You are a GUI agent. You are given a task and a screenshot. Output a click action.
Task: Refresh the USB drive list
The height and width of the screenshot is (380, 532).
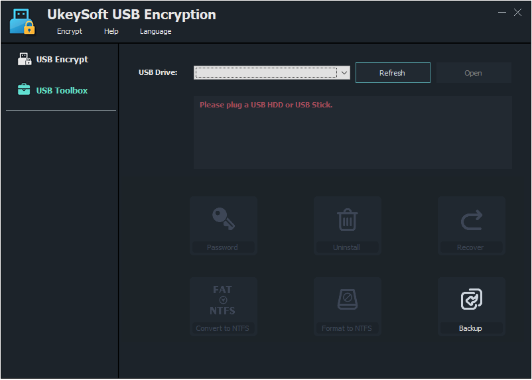pos(393,72)
